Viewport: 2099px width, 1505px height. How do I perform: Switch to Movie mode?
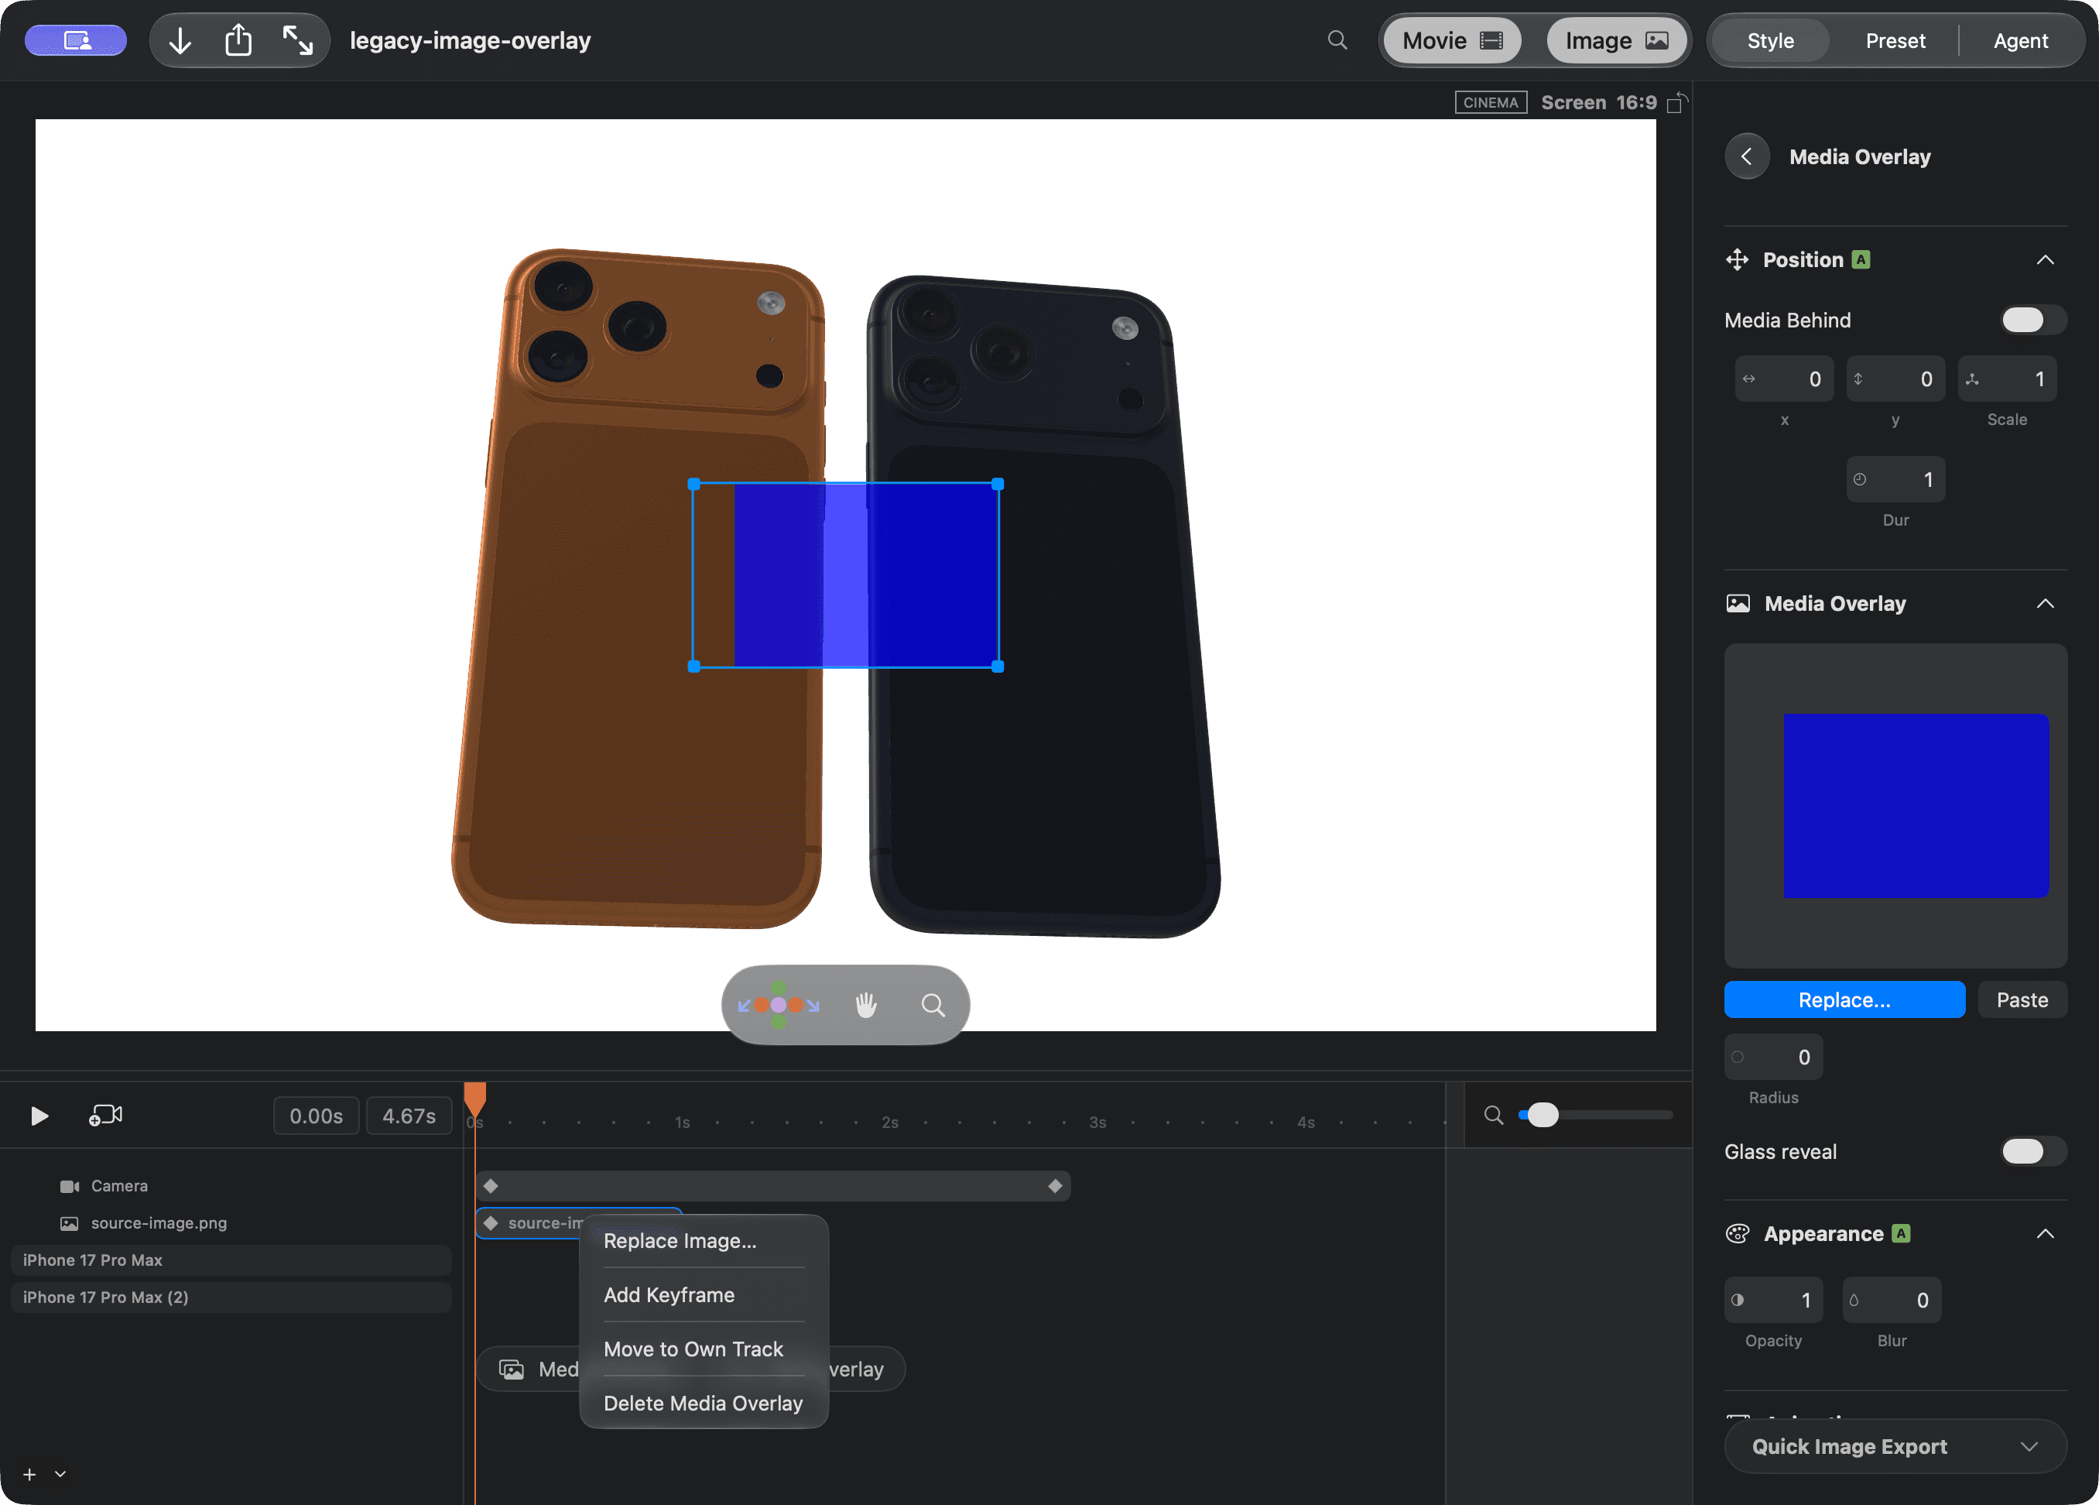(x=1452, y=41)
